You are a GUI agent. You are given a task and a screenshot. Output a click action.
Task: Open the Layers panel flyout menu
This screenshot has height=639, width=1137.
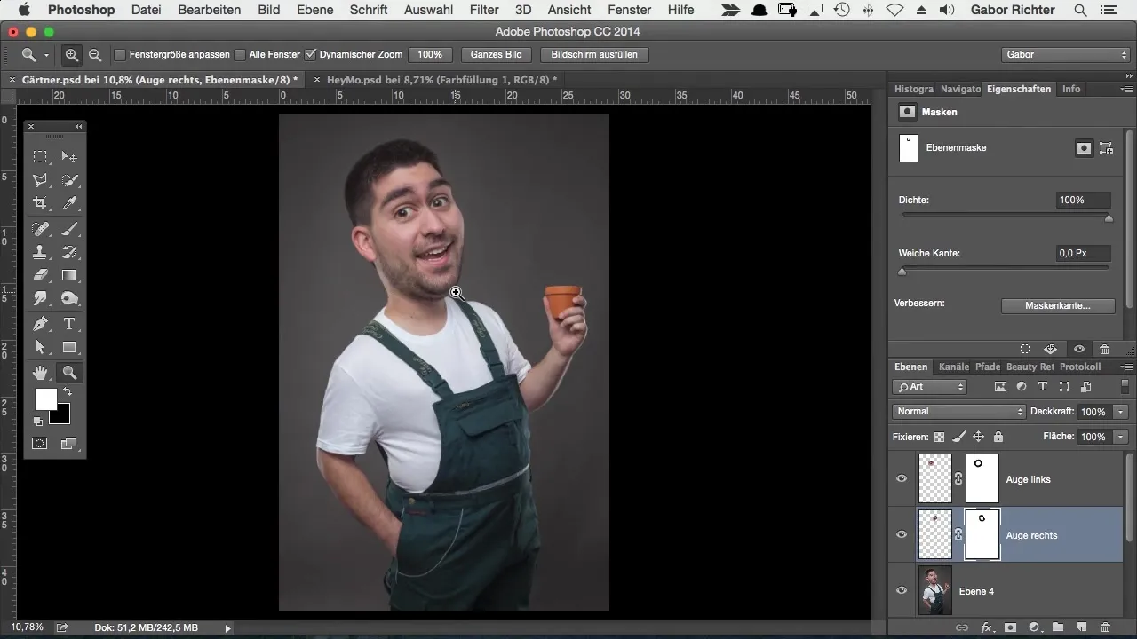1126,367
